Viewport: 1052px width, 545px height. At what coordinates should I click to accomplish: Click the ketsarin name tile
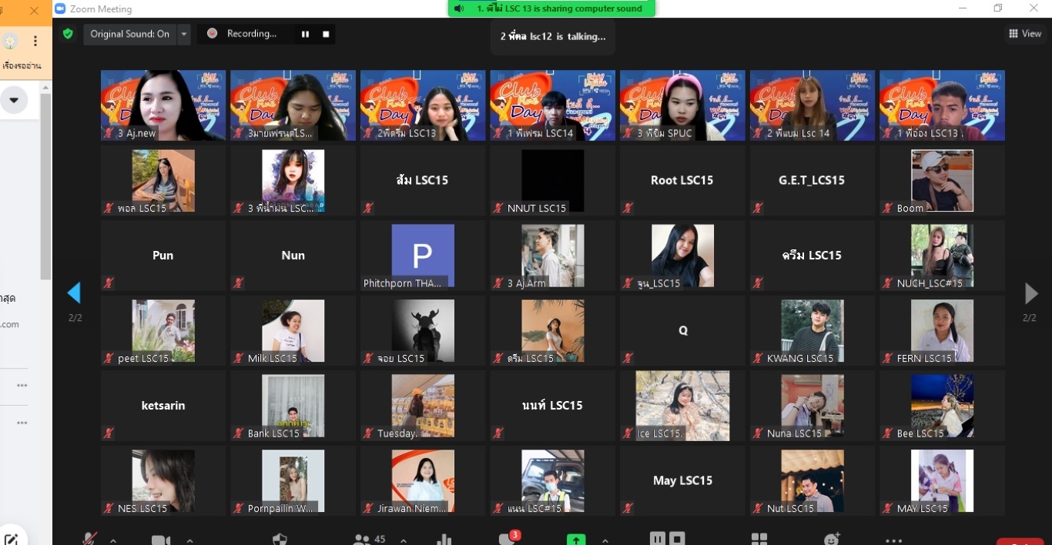pos(163,406)
